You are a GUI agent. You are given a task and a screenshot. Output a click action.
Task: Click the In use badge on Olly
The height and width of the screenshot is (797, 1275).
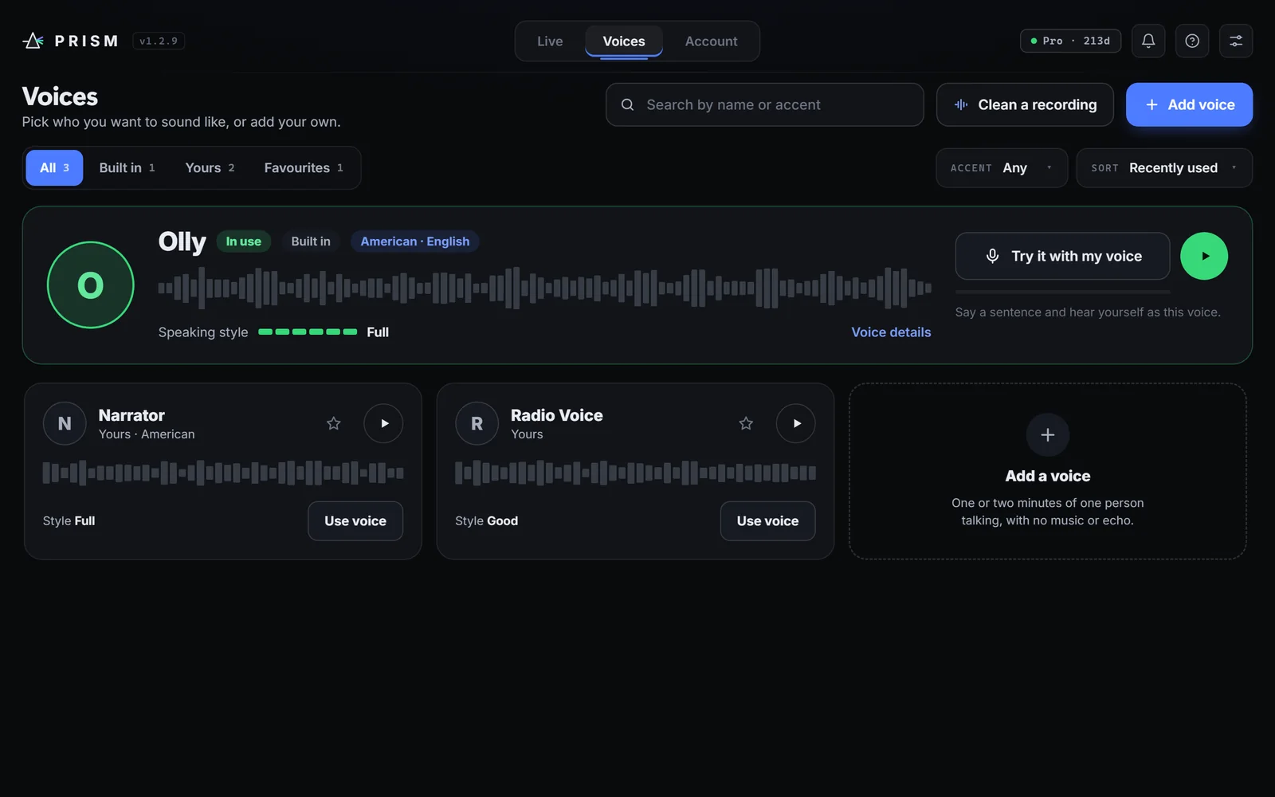243,241
